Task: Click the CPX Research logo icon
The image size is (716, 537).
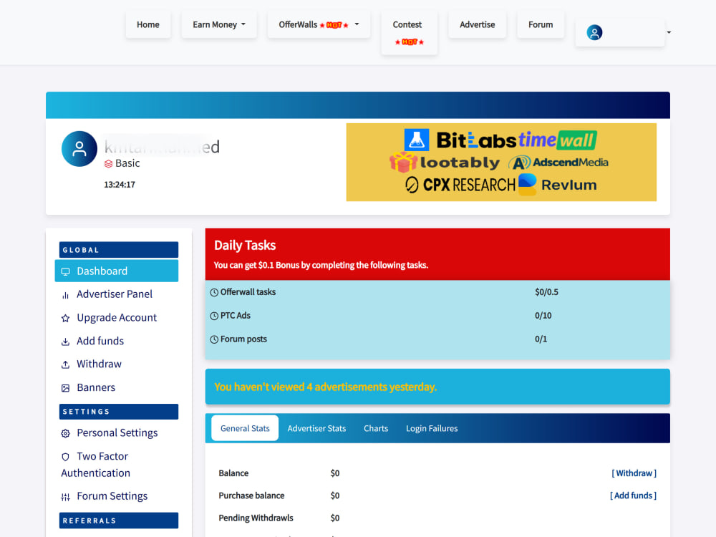Action: pos(412,185)
